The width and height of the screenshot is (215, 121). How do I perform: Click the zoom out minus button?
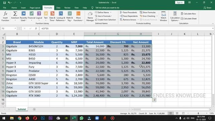point(188,113)
